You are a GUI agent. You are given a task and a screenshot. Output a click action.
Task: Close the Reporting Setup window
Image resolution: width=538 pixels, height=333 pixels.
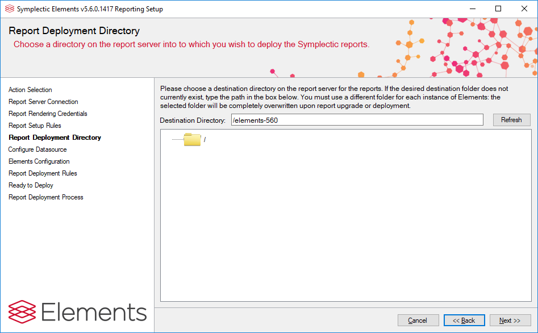[524, 9]
